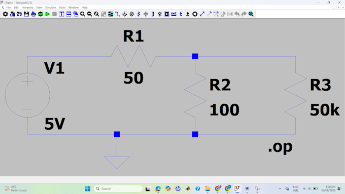Save the schematic with the floppy icon
Screen dimensions: 345x194
coord(26,14)
